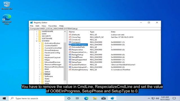
Task: Click the registry address bar path
Action: point(95,29)
